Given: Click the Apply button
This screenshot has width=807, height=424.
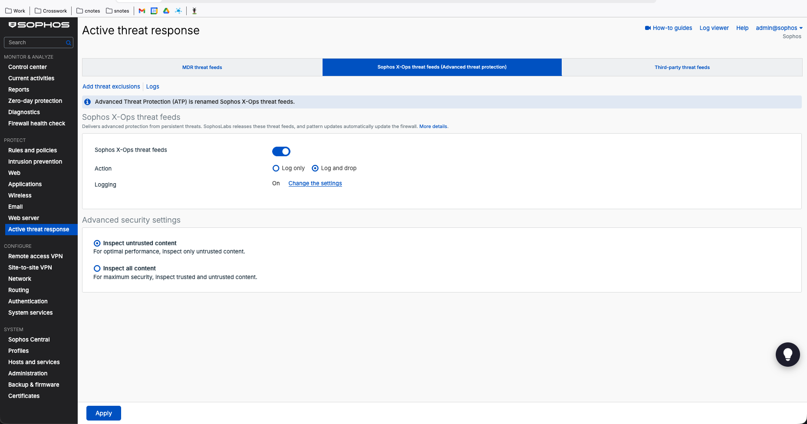Looking at the screenshot, I should click(104, 413).
